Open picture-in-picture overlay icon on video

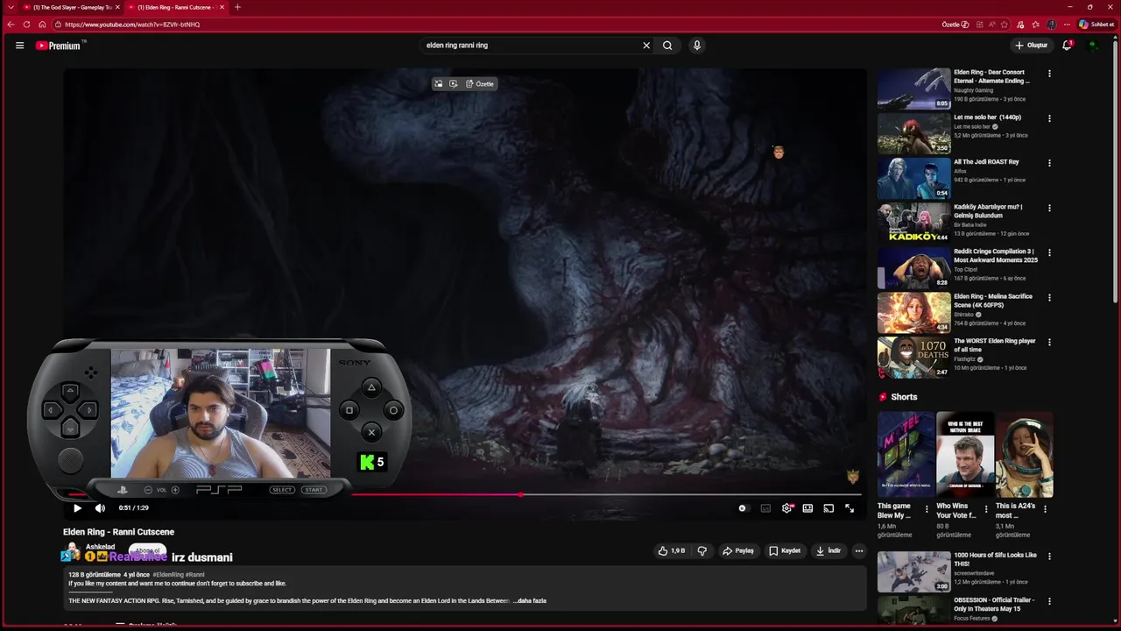(x=438, y=84)
